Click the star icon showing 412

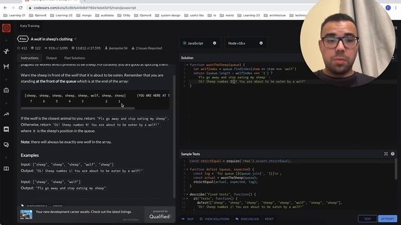[x=18, y=48]
